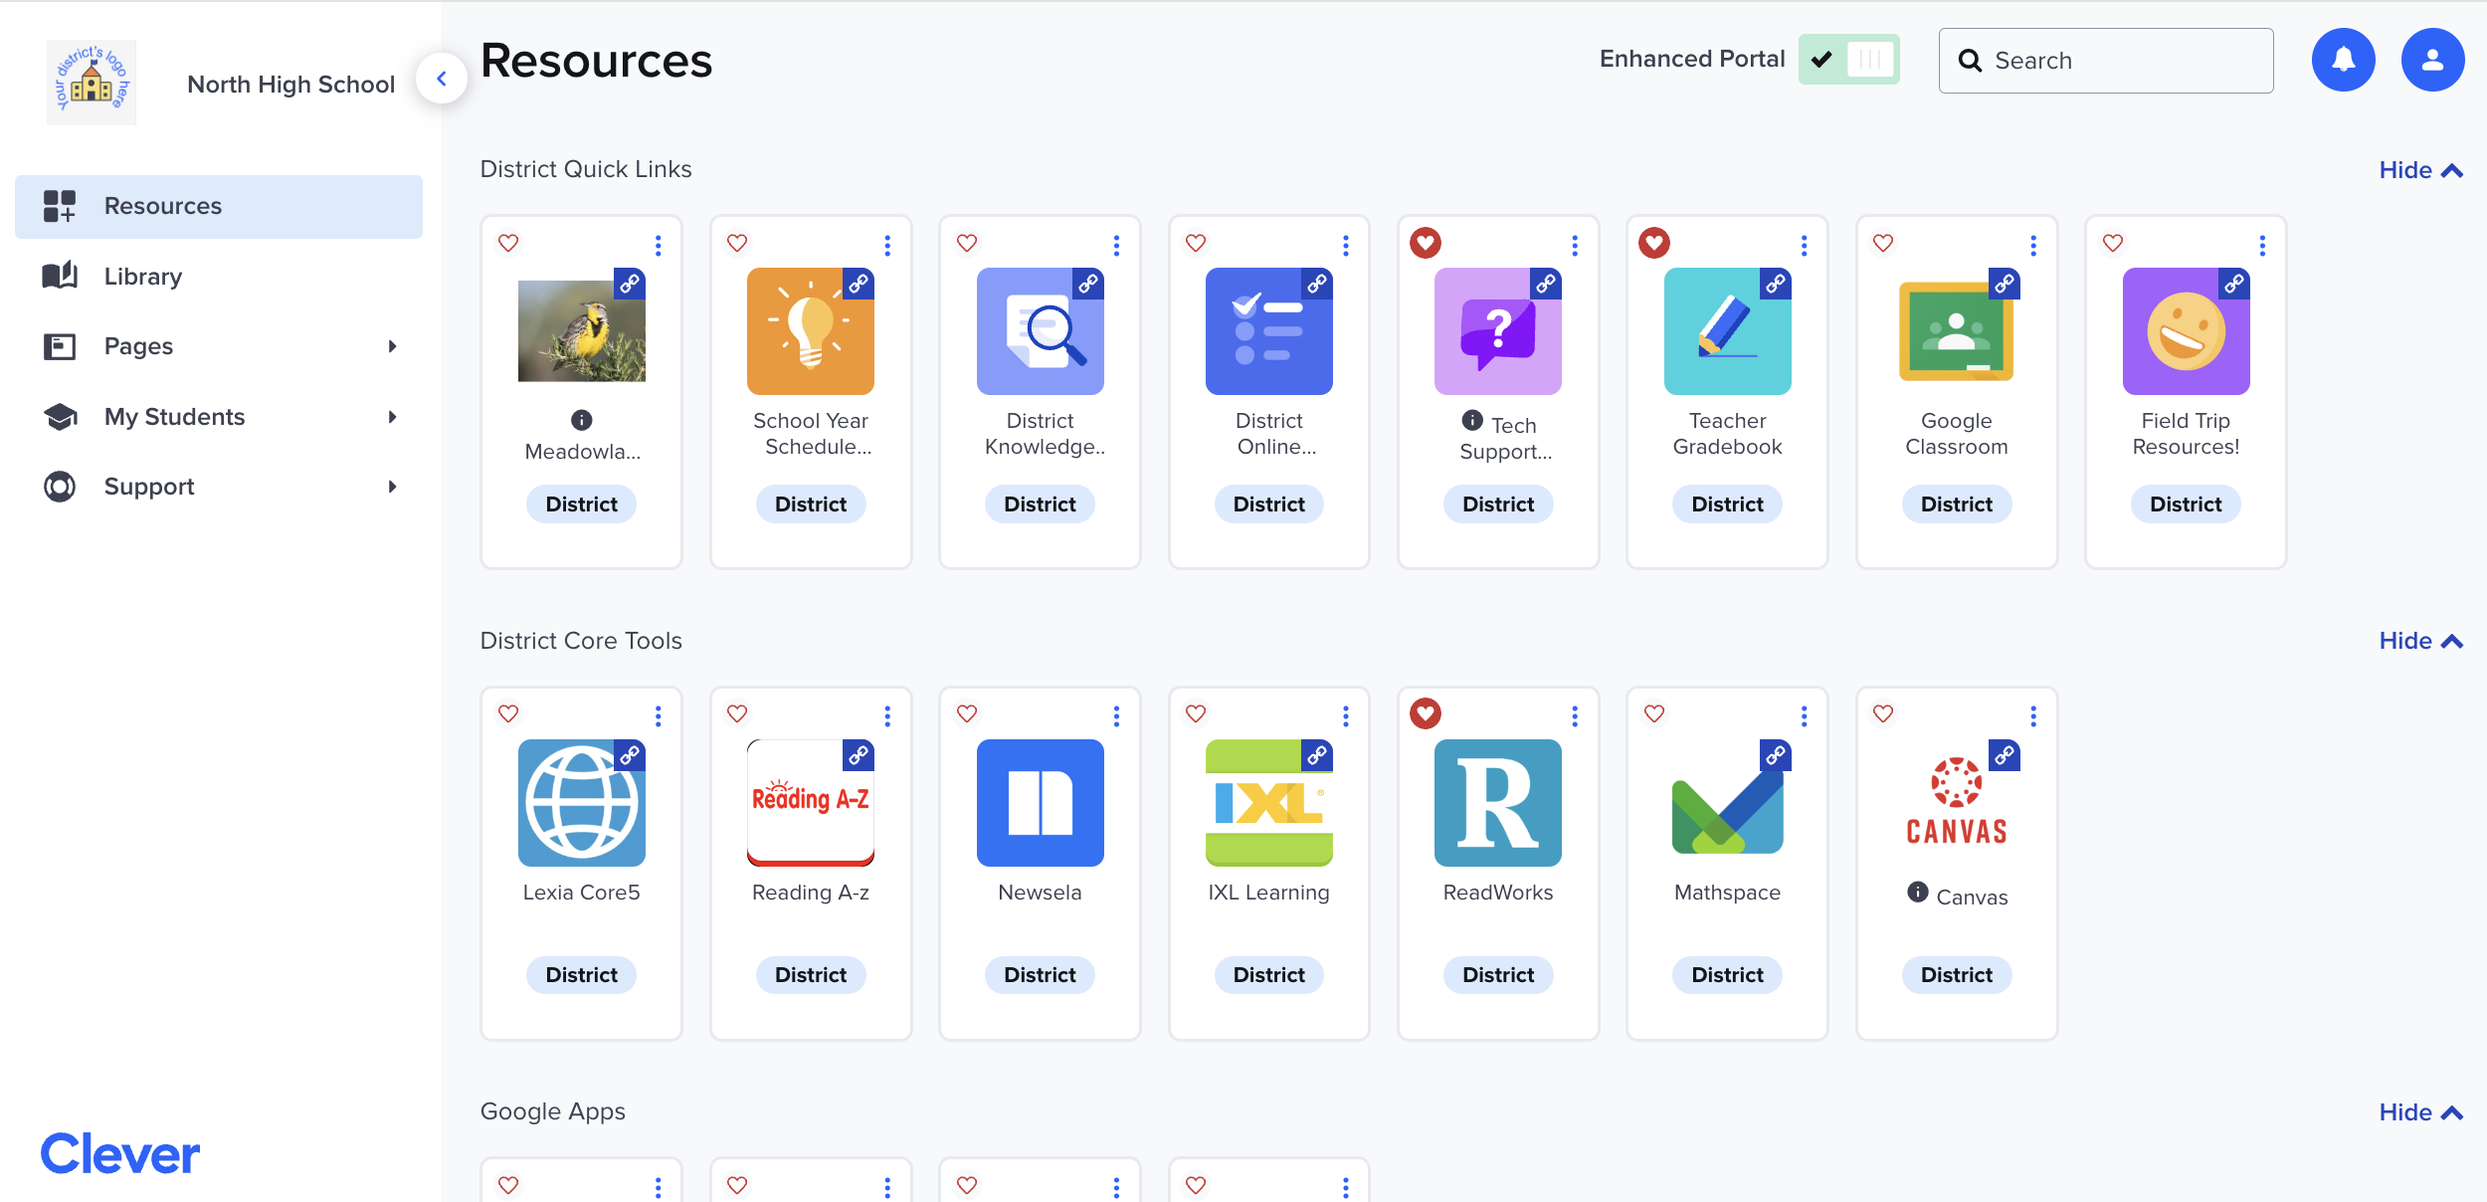This screenshot has height=1202, width=2487.
Task: Favorite the Lexia Core5 heart
Action: (x=508, y=713)
